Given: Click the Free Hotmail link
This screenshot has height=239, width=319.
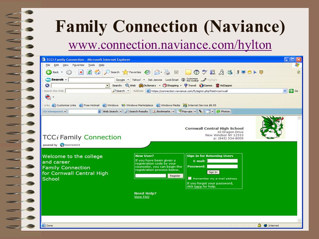Looking at the screenshot, I should pos(89,105).
